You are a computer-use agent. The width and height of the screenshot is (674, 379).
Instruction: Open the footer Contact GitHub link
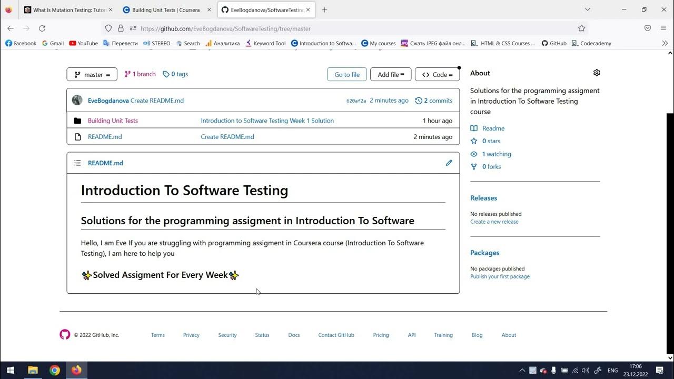(x=336, y=335)
